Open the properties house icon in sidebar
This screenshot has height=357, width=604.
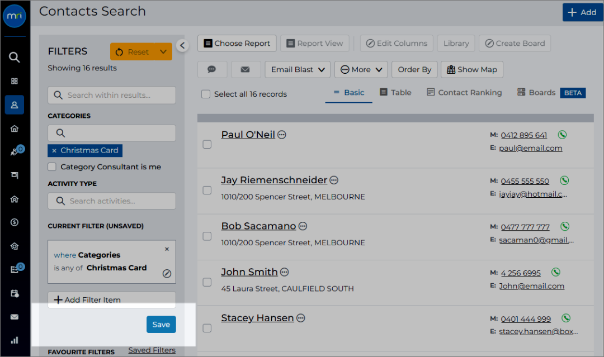tap(14, 128)
